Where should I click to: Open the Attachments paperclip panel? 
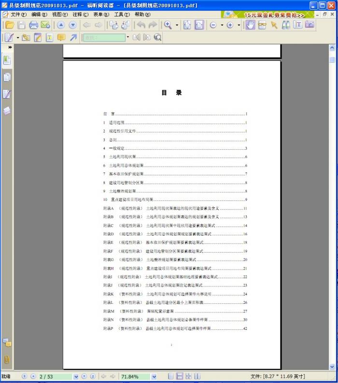pyautogui.click(x=7, y=359)
